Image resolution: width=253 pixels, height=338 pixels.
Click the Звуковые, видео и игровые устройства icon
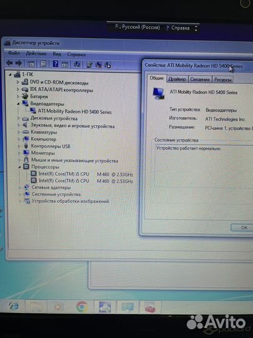[26, 125]
